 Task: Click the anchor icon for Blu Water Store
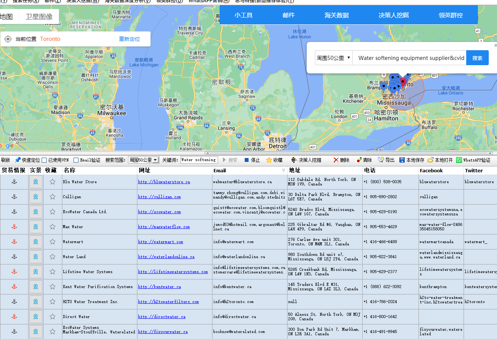(14, 182)
